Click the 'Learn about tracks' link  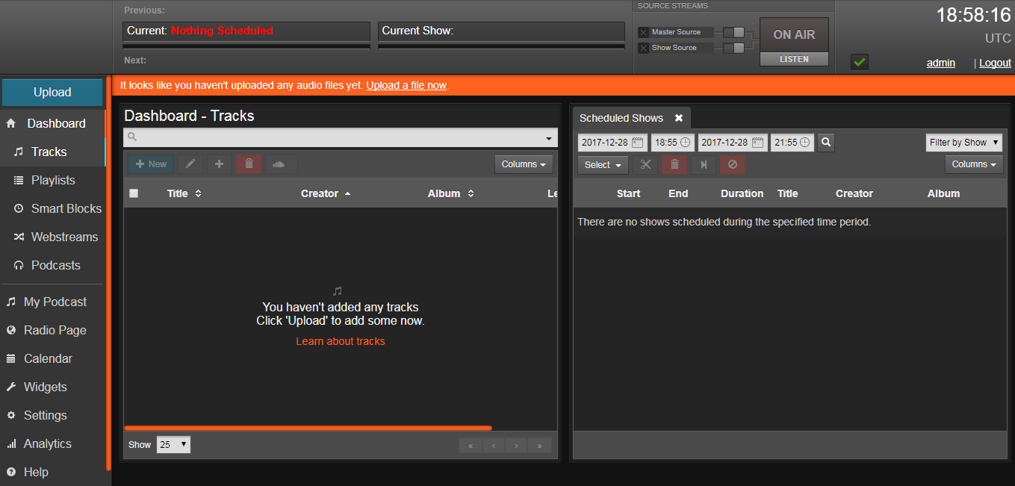point(341,341)
